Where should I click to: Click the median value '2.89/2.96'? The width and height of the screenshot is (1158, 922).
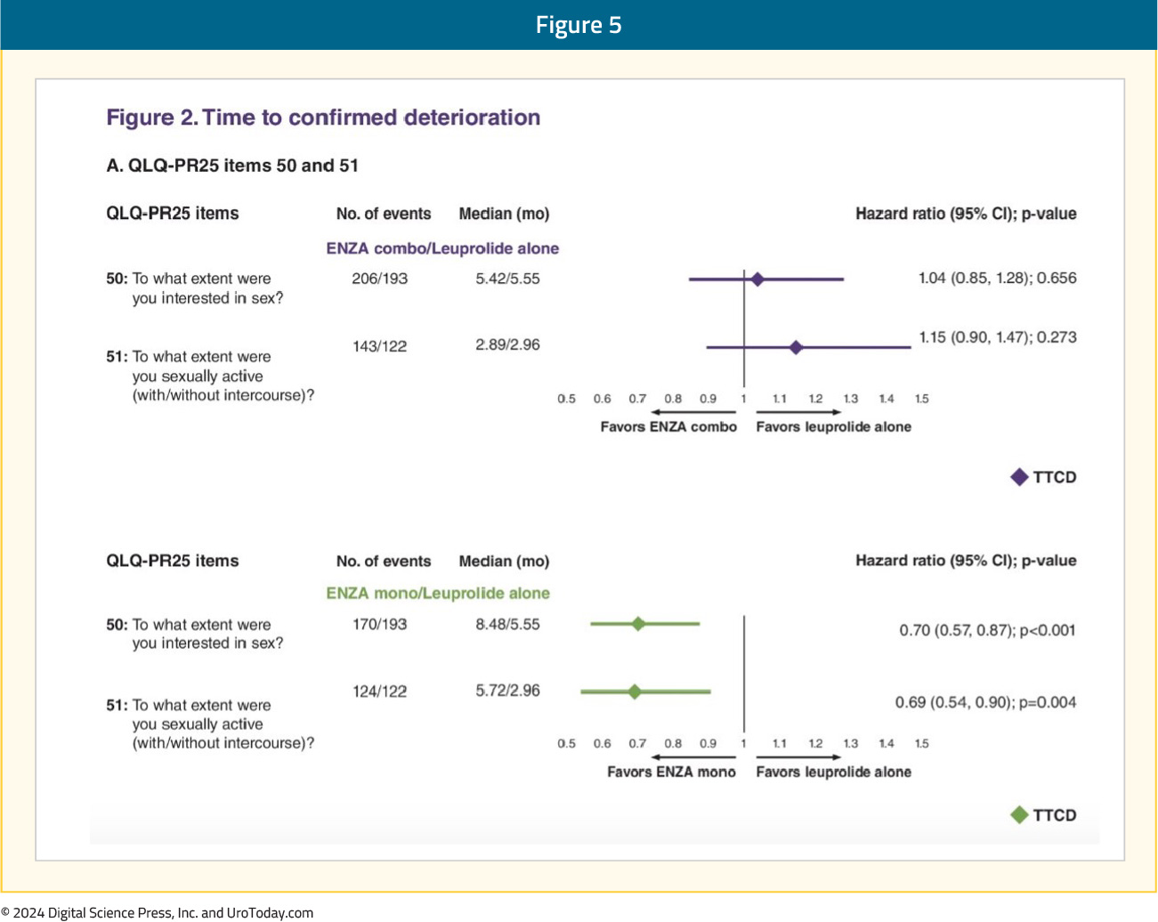[507, 344]
